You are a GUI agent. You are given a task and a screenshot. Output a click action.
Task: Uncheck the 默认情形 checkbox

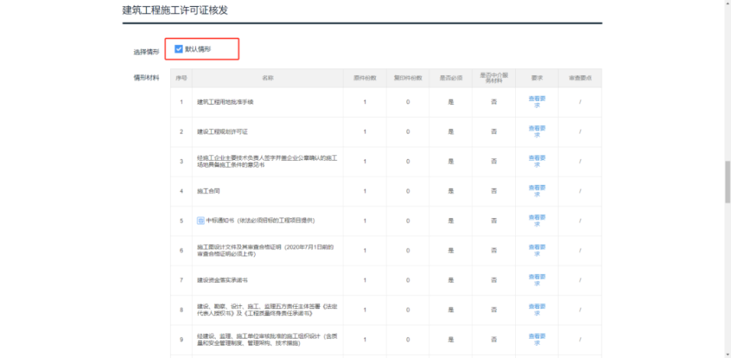tap(179, 49)
